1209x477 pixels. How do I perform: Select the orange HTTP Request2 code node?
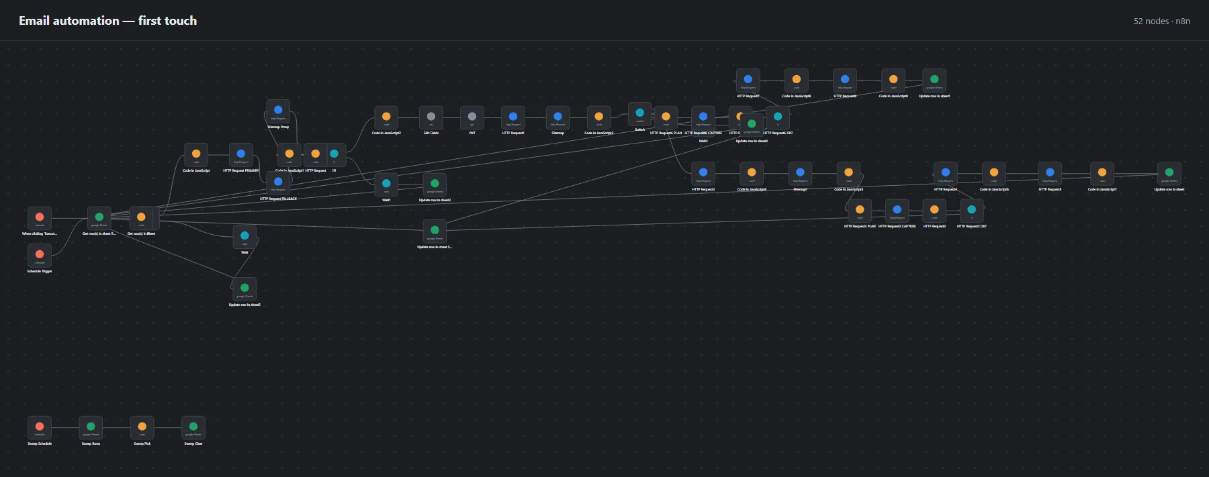934,211
